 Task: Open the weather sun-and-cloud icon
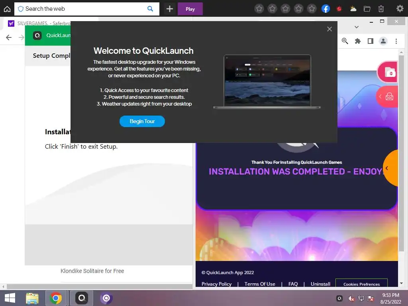(353, 9)
